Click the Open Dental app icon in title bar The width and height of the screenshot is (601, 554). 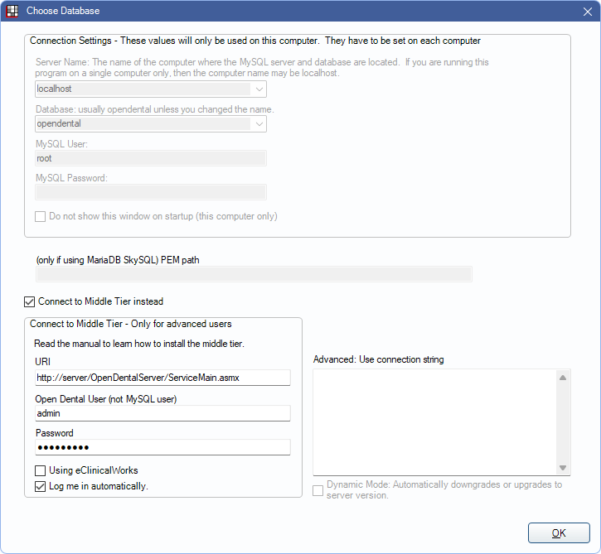[12, 11]
